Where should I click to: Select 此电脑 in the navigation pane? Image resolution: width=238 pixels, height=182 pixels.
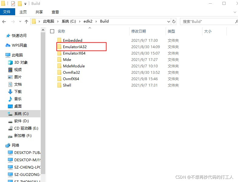click(17, 55)
